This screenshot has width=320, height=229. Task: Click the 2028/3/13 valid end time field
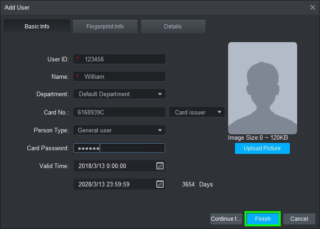click(114, 184)
